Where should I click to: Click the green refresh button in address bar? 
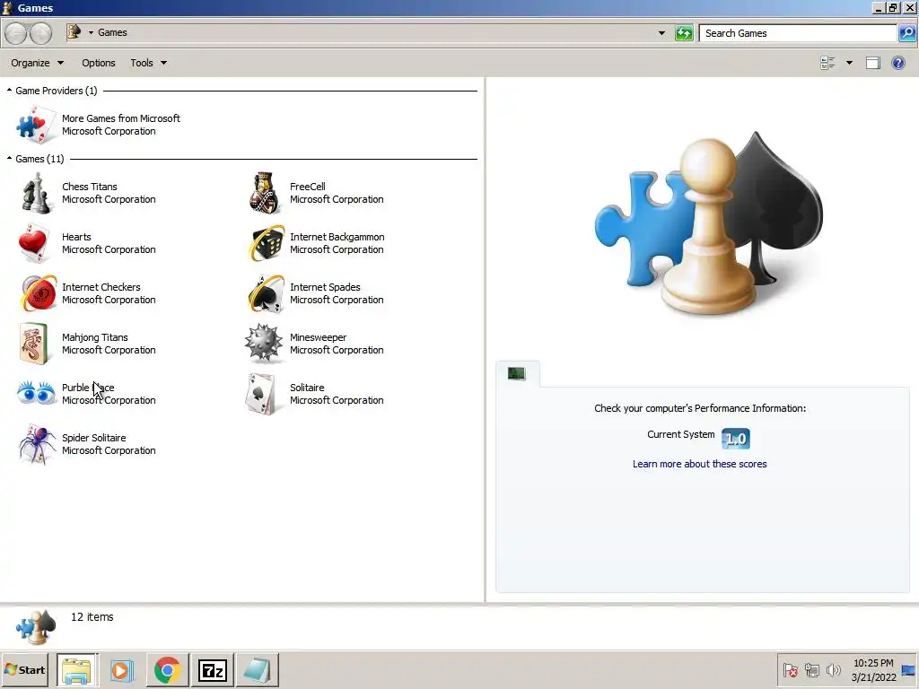point(684,33)
